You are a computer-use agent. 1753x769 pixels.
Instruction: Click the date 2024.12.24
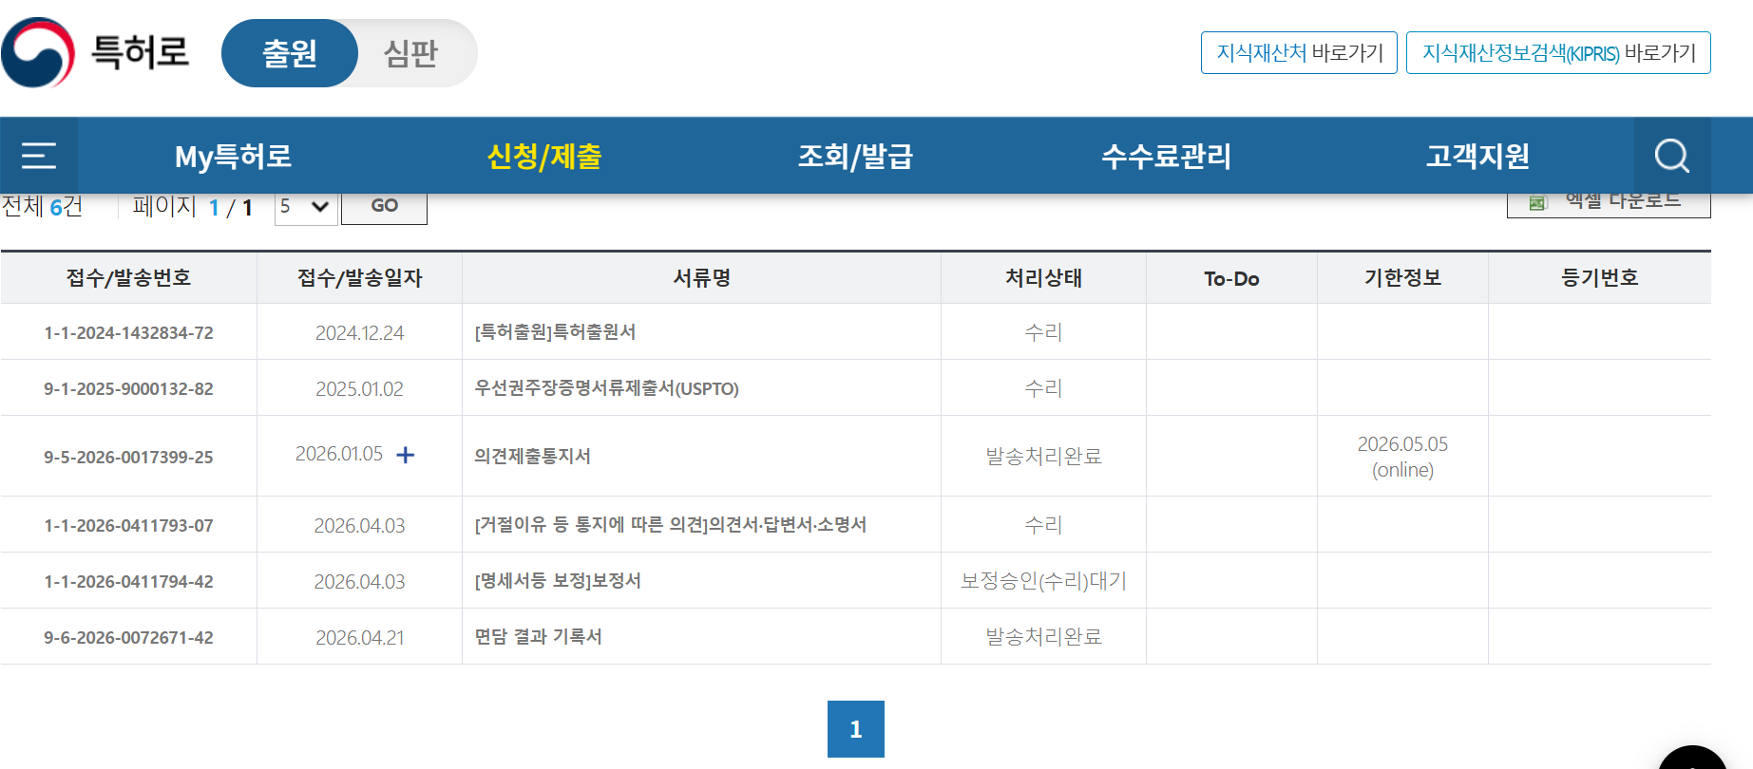point(359,332)
